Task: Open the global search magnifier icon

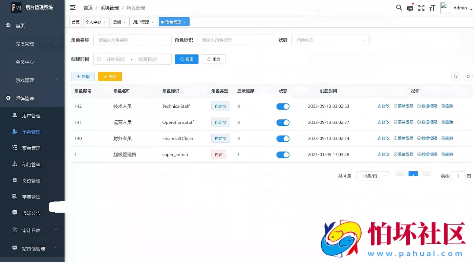Action: pos(399,7)
